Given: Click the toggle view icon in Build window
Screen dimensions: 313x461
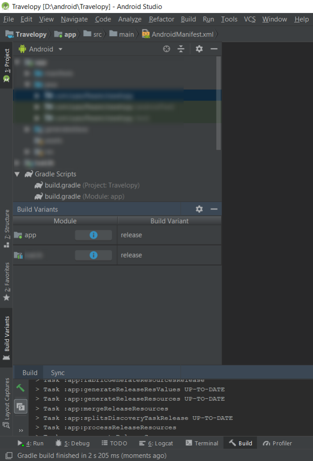Looking at the screenshot, I should click(21, 407).
